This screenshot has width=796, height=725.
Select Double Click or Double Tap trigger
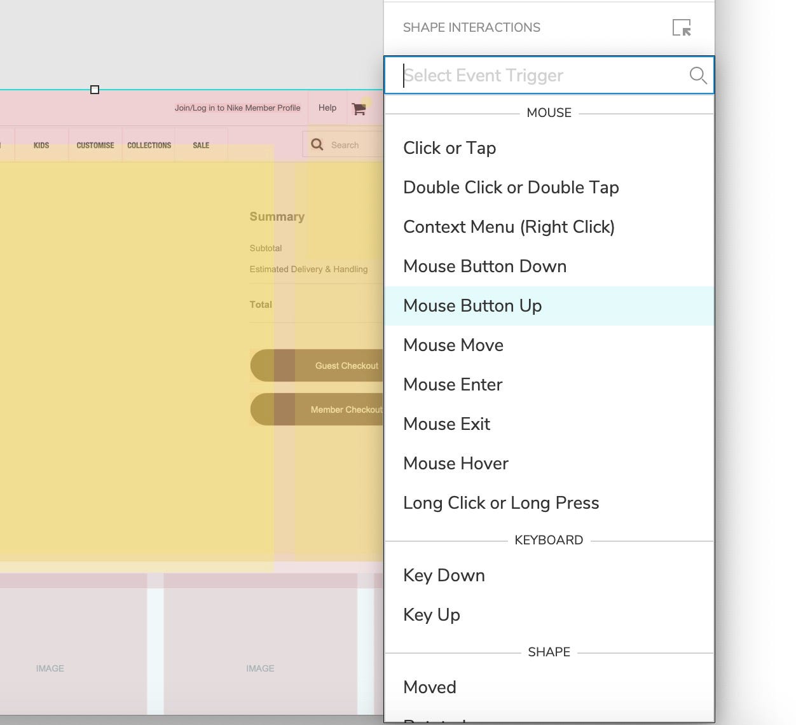pyautogui.click(x=549, y=187)
